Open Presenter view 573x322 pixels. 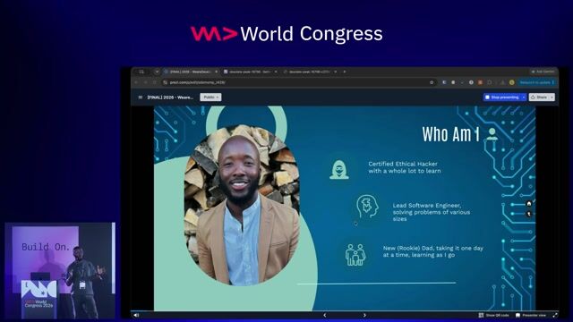tap(531, 315)
